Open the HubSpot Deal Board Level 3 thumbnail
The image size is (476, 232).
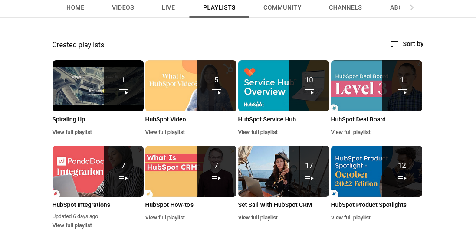pyautogui.click(x=377, y=86)
